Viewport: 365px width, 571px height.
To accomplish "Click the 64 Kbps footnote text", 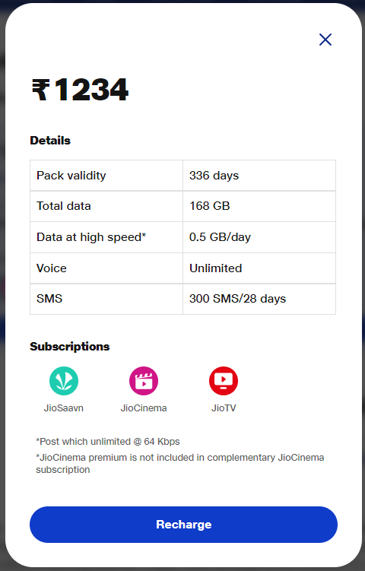I will click(108, 441).
